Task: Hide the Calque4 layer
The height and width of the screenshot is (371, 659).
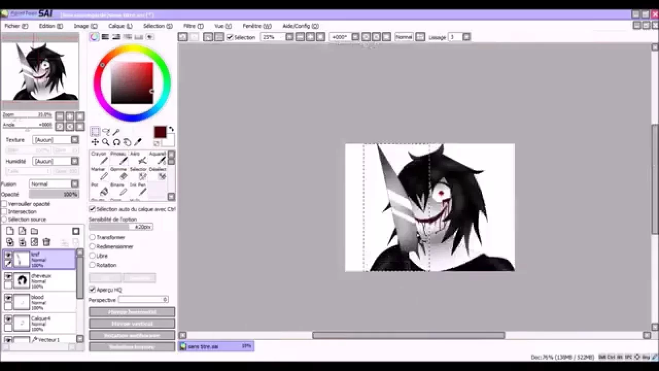Action: (x=8, y=319)
